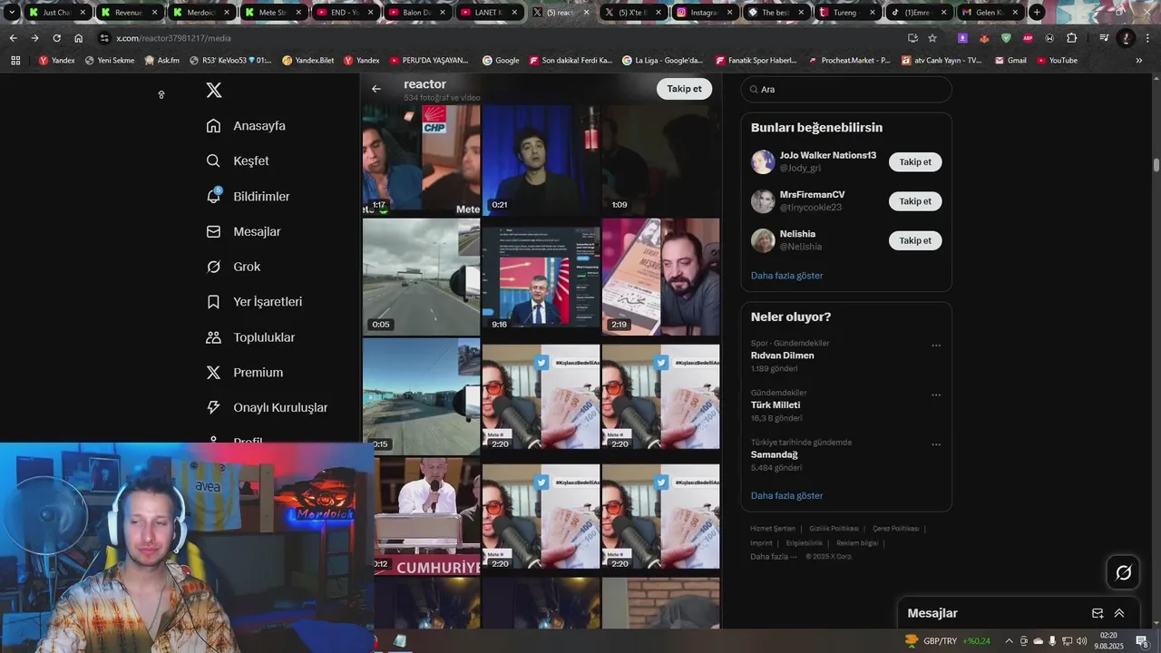Screen dimensions: 1161x653
Task: Open the Chrome profile avatar
Action: click(1126, 38)
